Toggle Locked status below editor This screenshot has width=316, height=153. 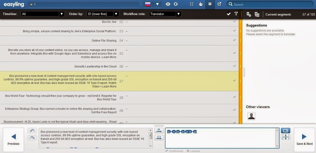[x=193, y=151]
